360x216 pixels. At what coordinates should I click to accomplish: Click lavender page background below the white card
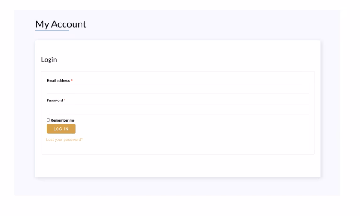point(178,186)
